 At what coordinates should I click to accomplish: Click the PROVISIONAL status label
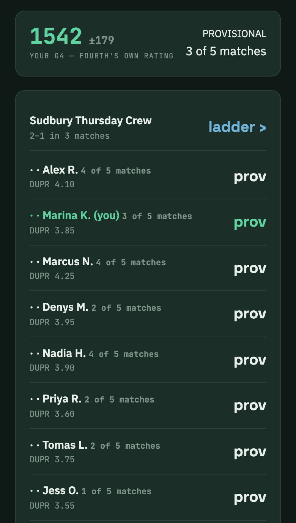click(235, 34)
